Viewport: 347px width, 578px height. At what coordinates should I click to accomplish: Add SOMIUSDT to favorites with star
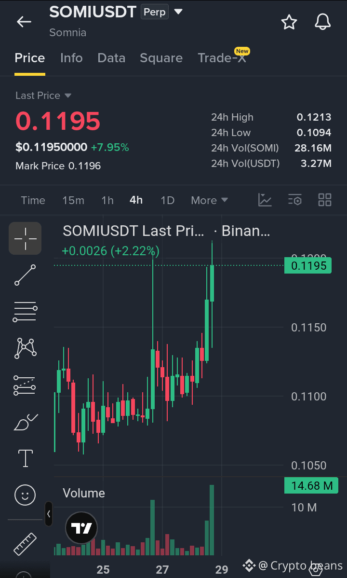click(289, 22)
